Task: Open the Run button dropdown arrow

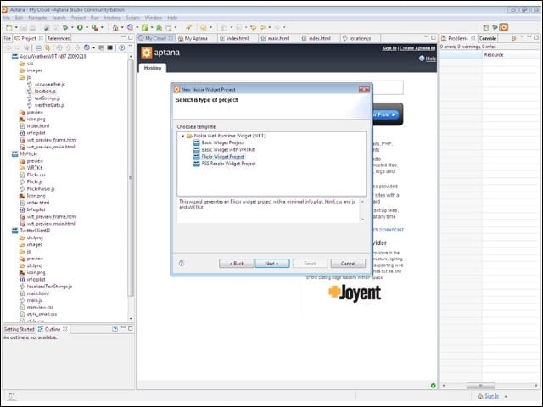Action: point(87,27)
